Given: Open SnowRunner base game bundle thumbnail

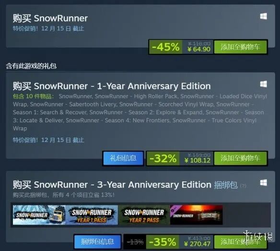Looking at the screenshot, I should [x=39, y=215].
